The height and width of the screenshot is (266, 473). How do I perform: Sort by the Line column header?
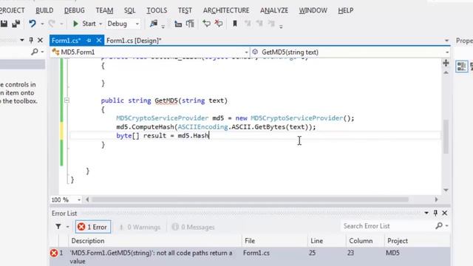point(327,241)
